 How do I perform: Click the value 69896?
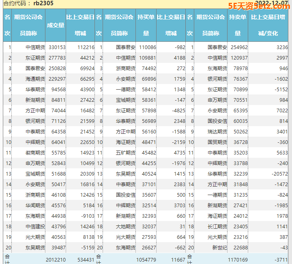(149, 79)
